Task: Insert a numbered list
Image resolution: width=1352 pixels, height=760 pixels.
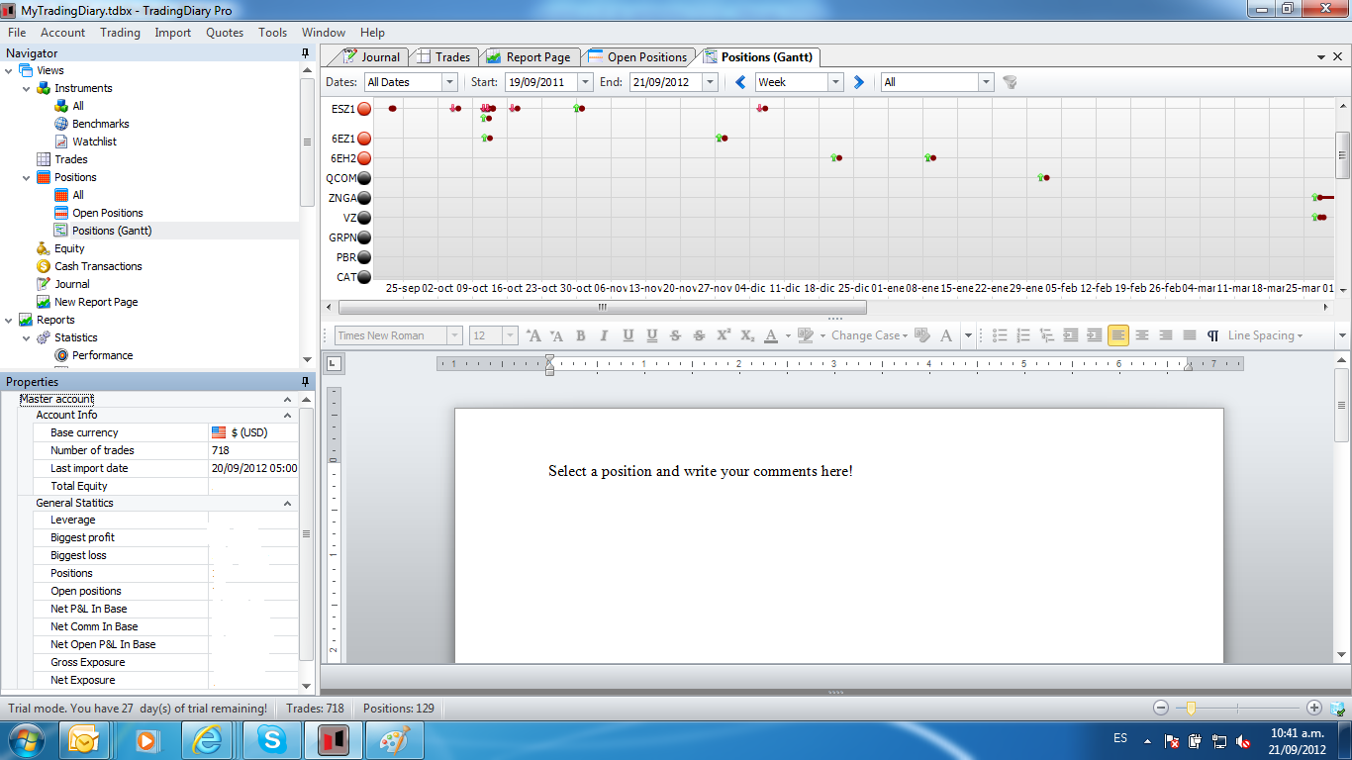Action: 1023,335
